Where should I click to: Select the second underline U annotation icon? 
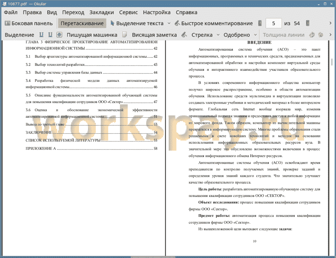pos(50,35)
